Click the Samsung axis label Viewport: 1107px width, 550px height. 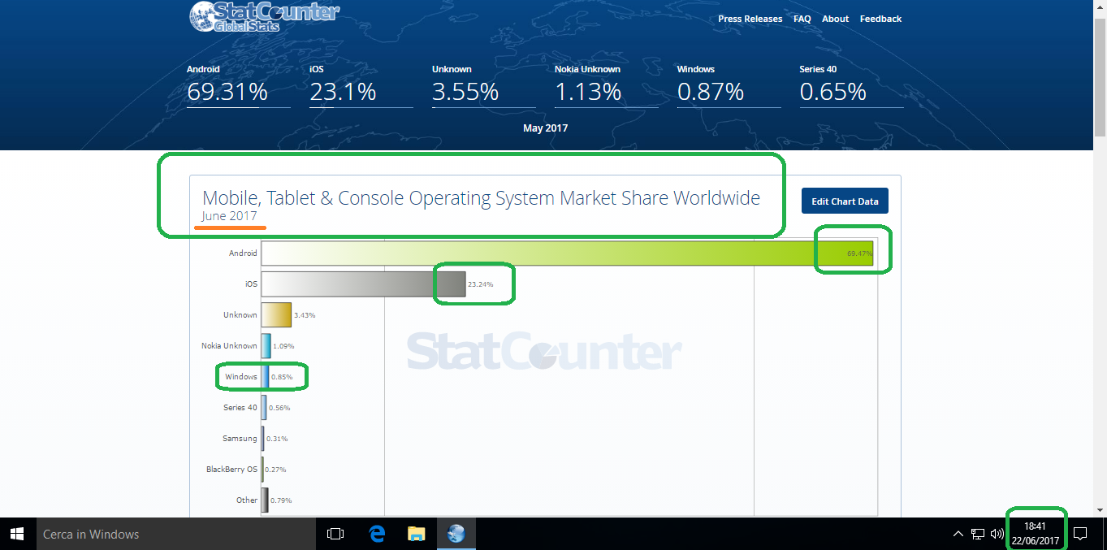[240, 439]
